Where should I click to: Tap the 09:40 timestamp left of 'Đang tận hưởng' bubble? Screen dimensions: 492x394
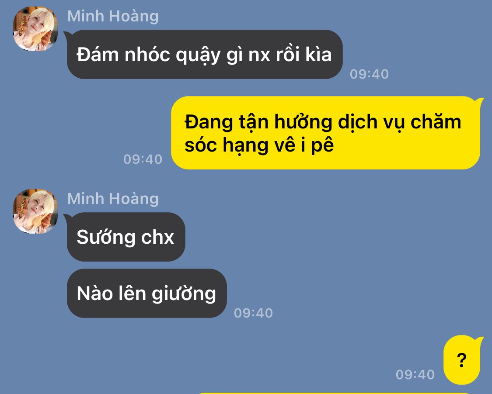pyautogui.click(x=143, y=159)
